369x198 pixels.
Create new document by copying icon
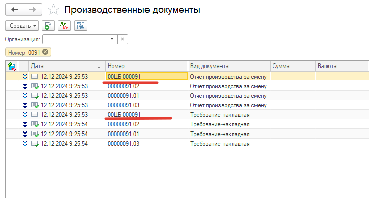click(x=48, y=26)
